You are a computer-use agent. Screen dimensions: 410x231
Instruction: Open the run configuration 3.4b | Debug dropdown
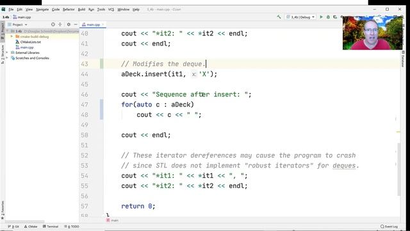click(300, 17)
